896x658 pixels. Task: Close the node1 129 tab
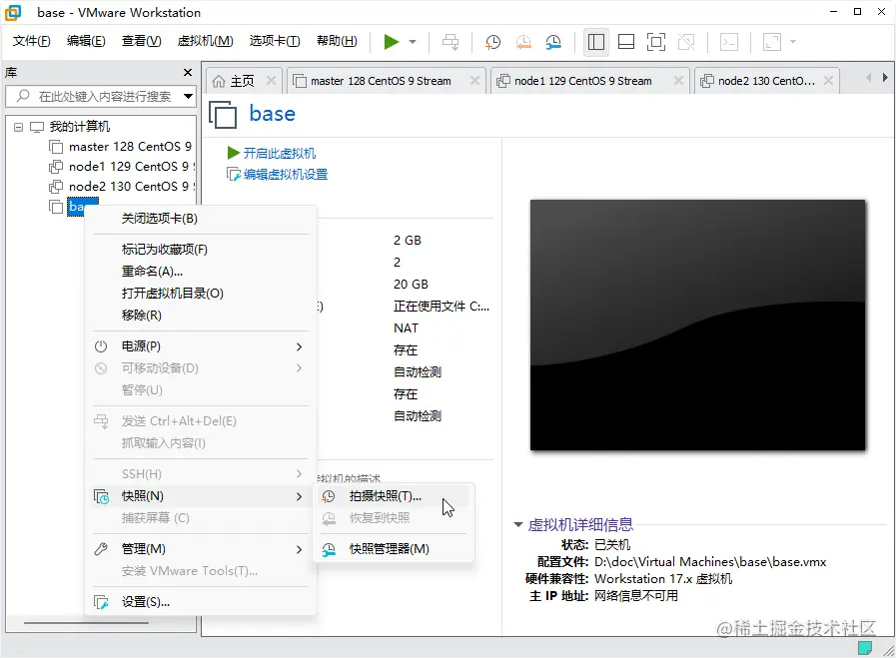tap(678, 81)
